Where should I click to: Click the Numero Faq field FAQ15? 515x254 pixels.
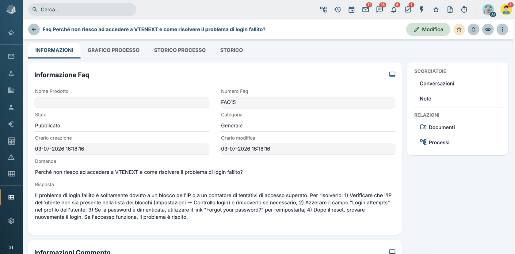[308, 102]
